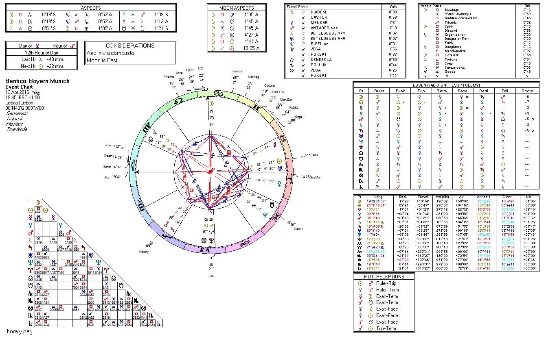This screenshot has height=339, width=546.
Task: Click the 'horary.pag' page label
Action: coord(20,332)
